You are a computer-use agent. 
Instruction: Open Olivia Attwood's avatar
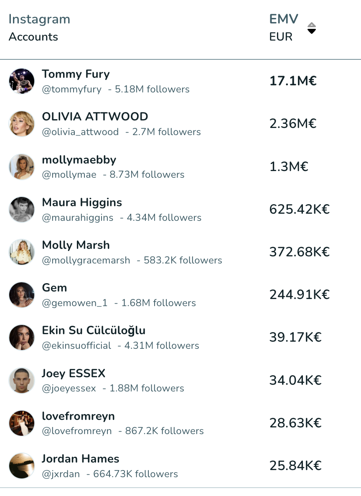pyautogui.click(x=21, y=124)
